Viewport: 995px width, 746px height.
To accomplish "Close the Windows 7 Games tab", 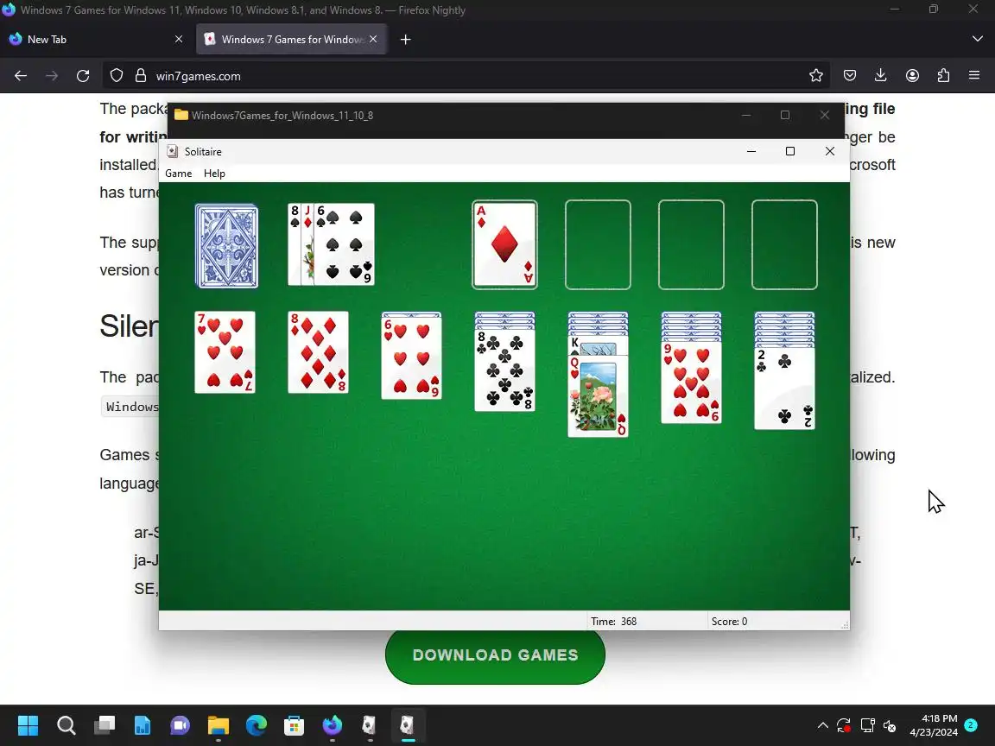I will (x=373, y=40).
